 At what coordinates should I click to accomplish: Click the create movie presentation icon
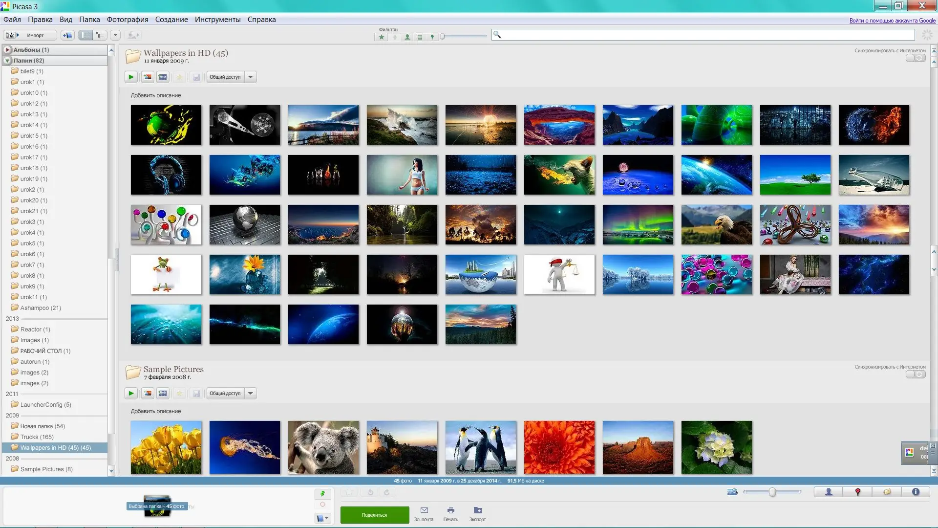pyautogui.click(x=163, y=77)
